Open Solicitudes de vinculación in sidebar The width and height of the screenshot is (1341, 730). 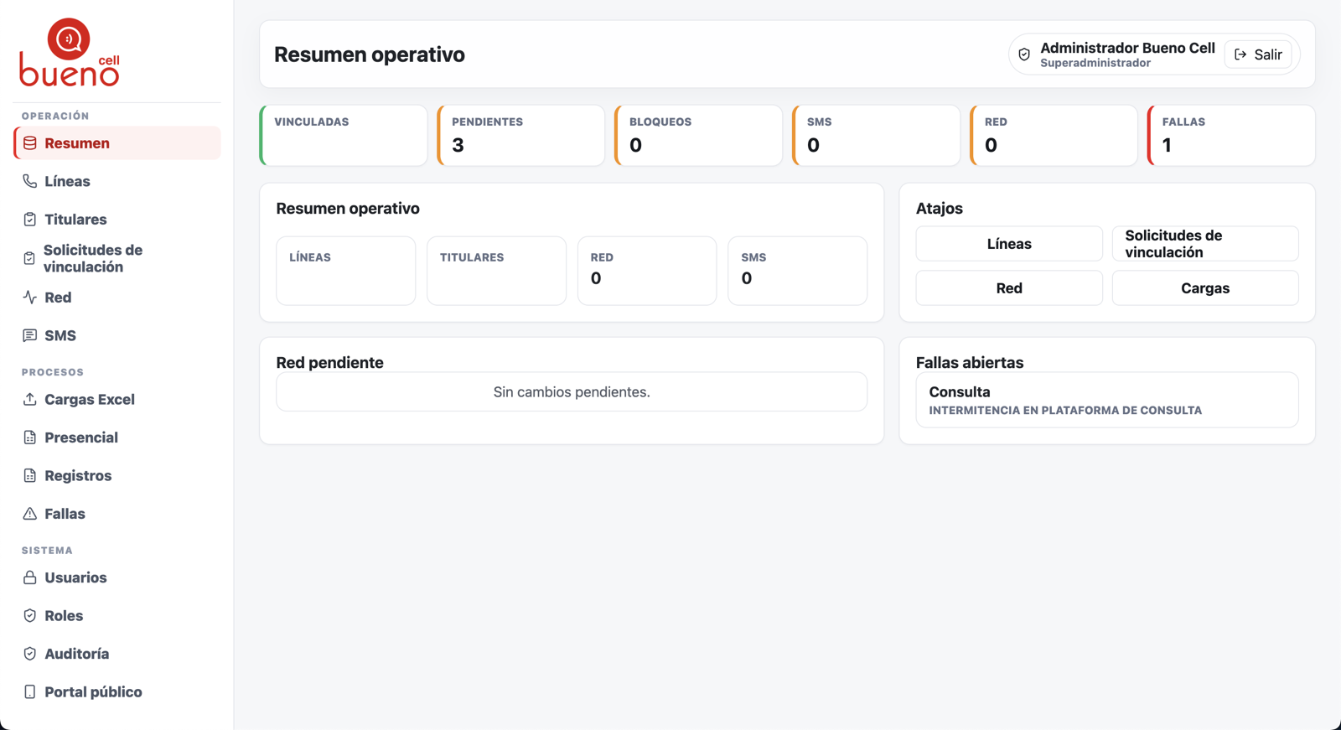tap(117, 258)
